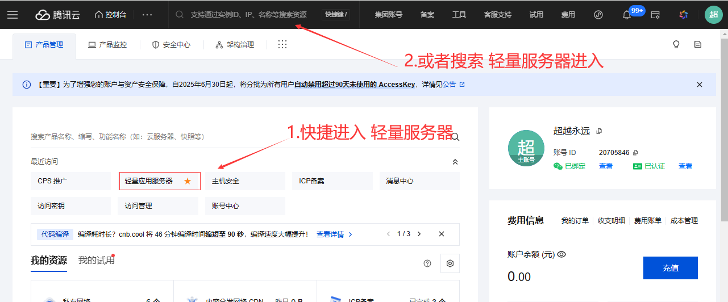Open 访问密钥 shortcut
728x302 pixels.
coord(70,206)
